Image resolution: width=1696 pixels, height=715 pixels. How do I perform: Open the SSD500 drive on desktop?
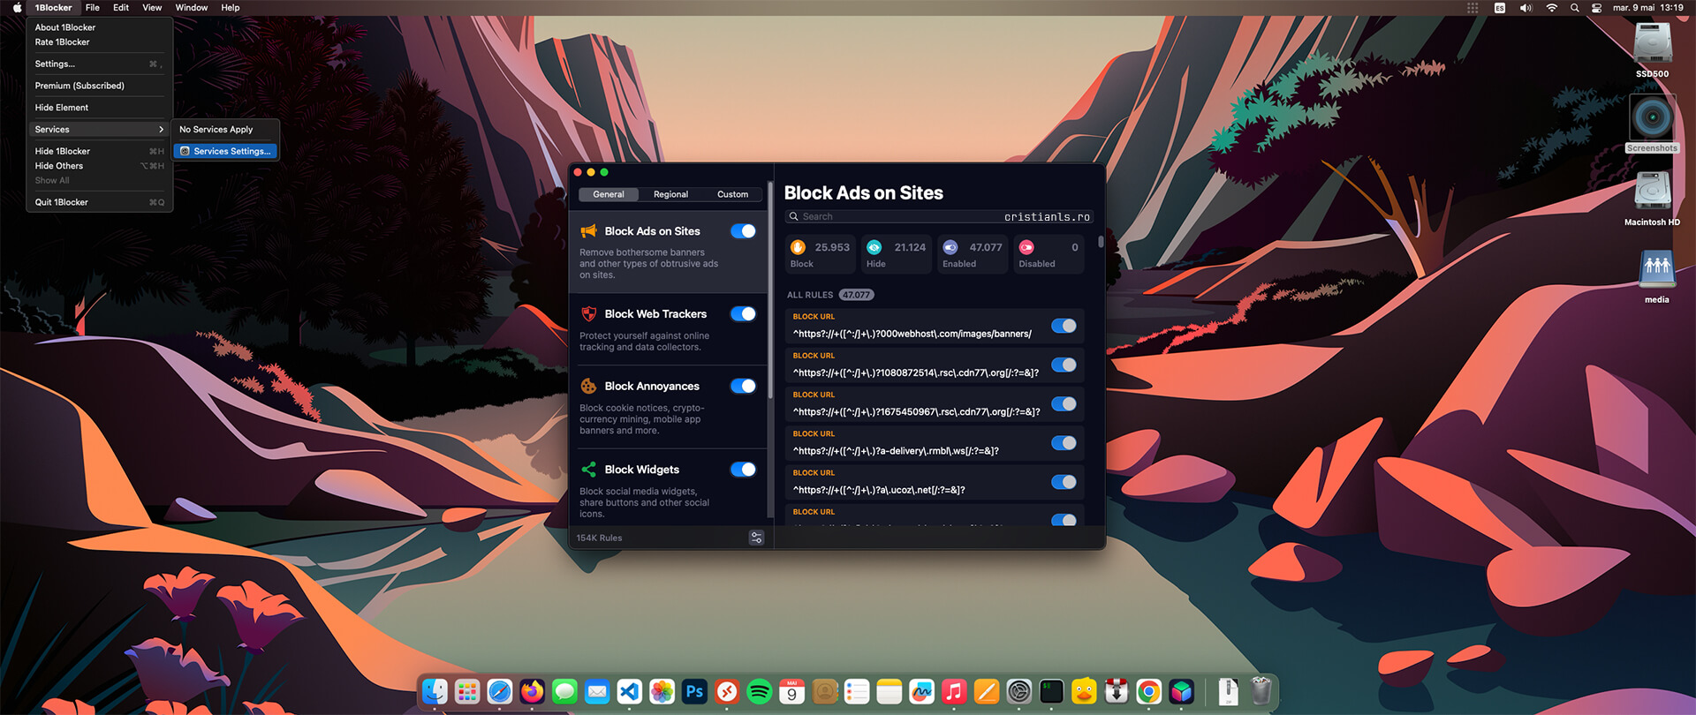(x=1652, y=49)
